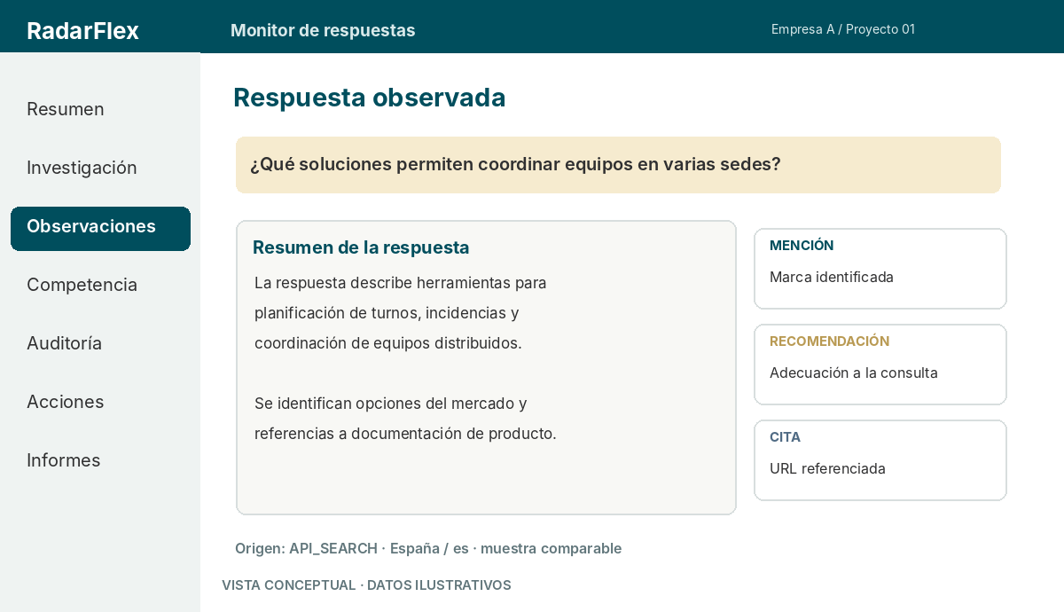This screenshot has height=612, width=1064.
Task: Click the Marca identificada text
Action: pyautogui.click(x=832, y=277)
